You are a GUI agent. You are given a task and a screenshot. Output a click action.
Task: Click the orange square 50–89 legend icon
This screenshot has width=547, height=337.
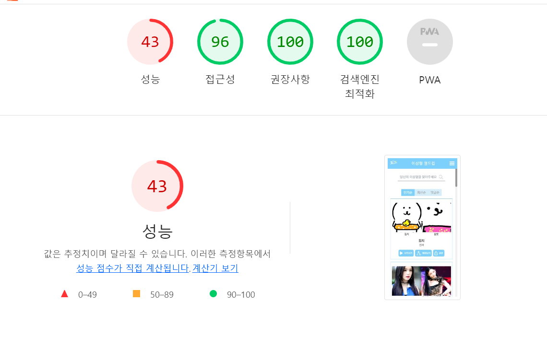(136, 294)
